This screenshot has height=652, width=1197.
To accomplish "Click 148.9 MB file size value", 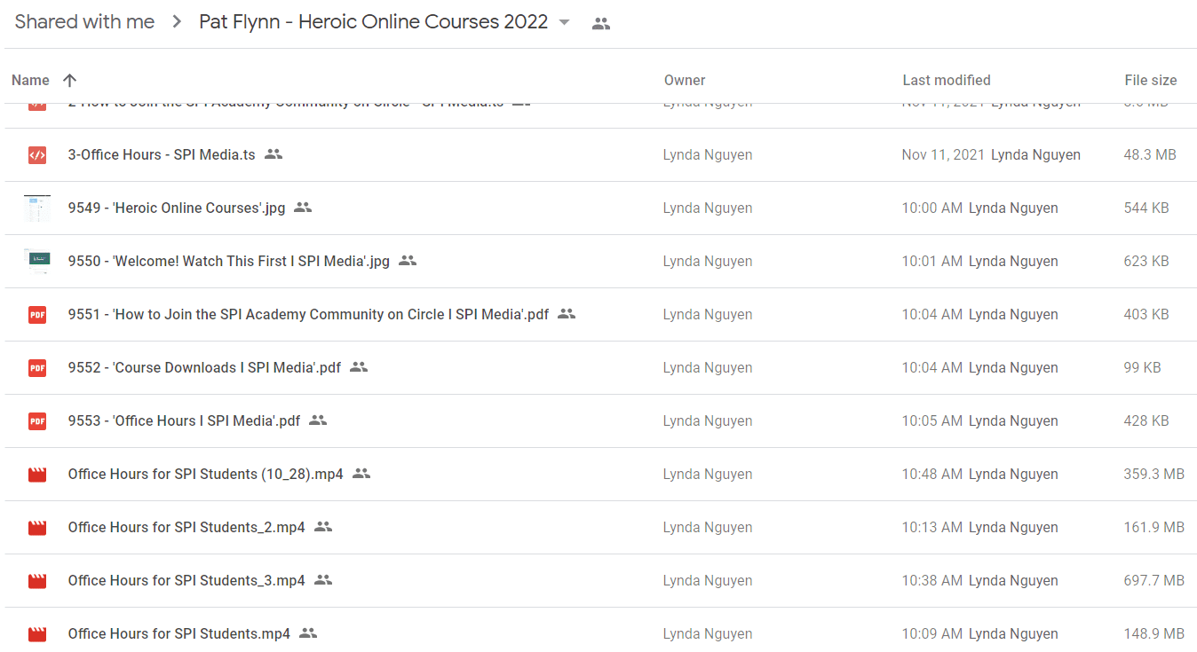I will pyautogui.click(x=1154, y=633).
